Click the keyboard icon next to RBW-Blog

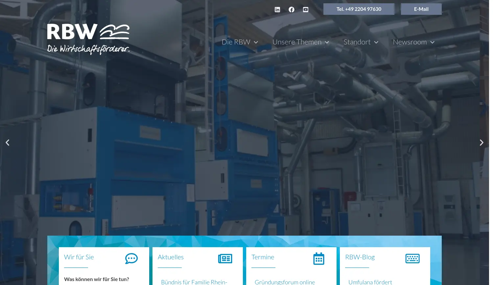click(x=412, y=259)
